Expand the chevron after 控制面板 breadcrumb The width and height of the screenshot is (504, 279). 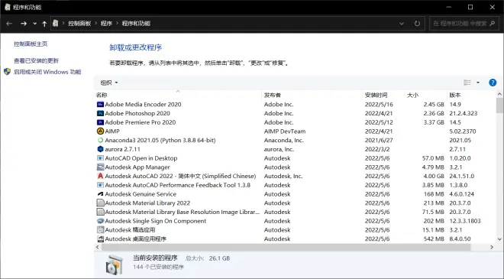click(95, 23)
